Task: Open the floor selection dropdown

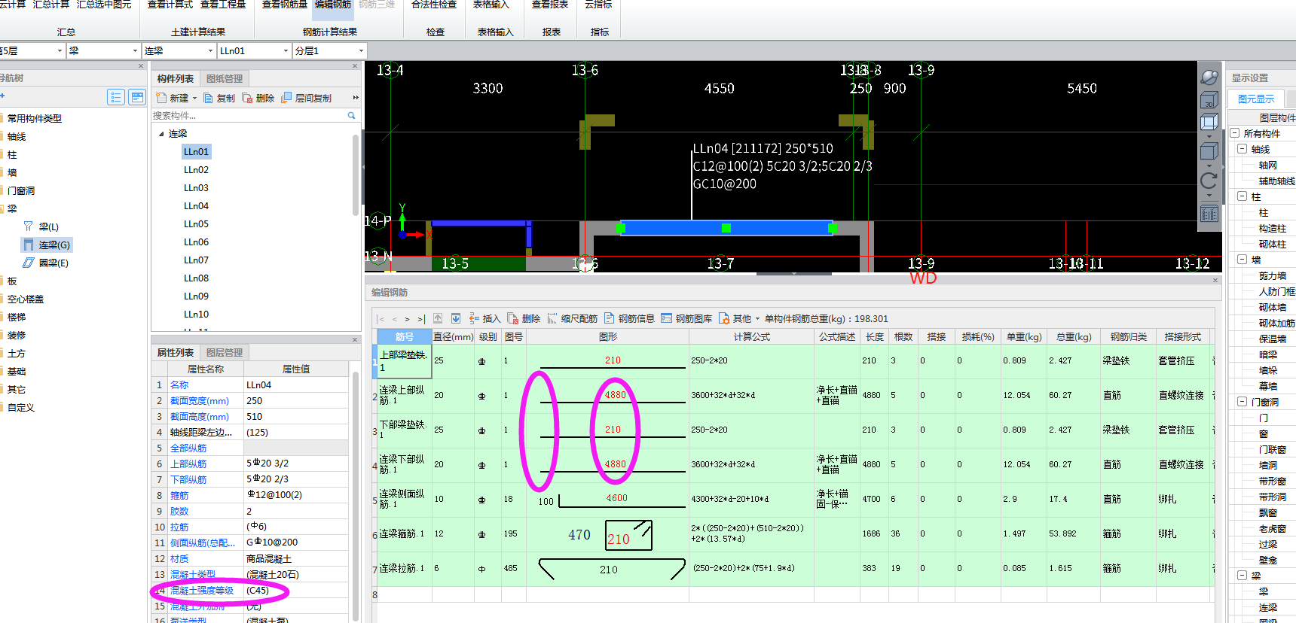Action: point(60,51)
